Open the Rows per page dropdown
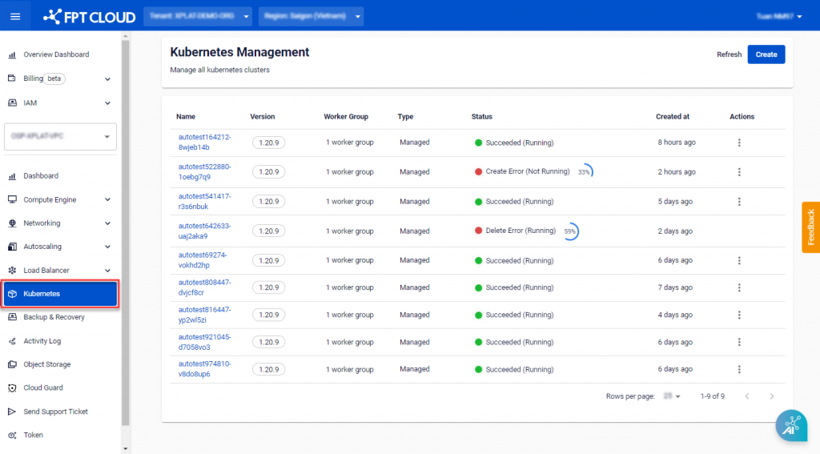Screen dimensions: 820x454 tap(671, 396)
